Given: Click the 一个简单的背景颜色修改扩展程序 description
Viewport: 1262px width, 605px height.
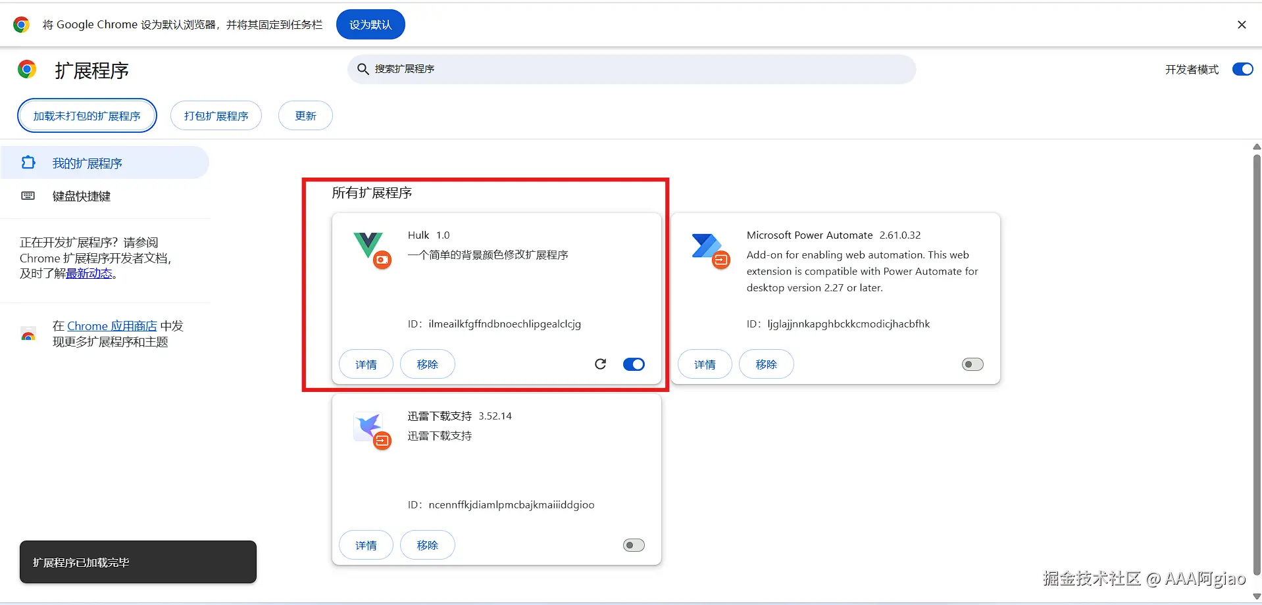Looking at the screenshot, I should coord(488,254).
